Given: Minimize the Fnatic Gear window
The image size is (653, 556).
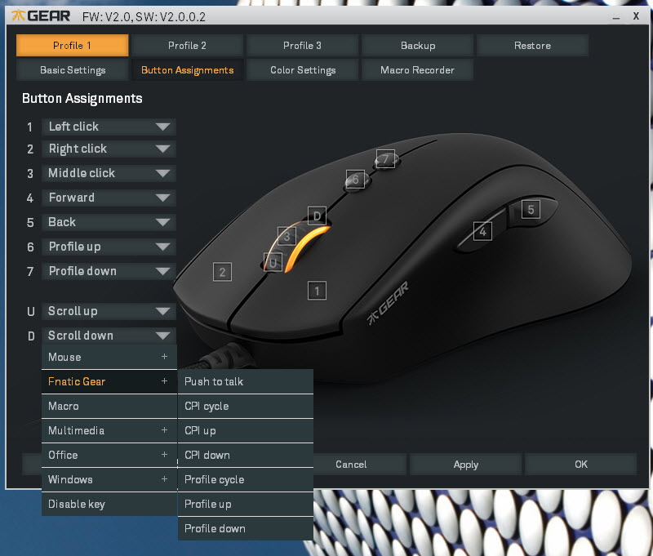Looking at the screenshot, I should [616, 17].
